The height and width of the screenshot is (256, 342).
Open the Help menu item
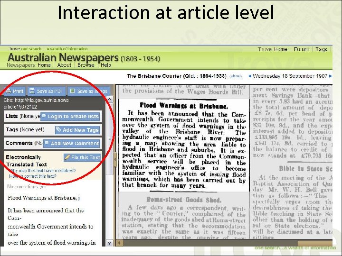[x=106, y=65]
